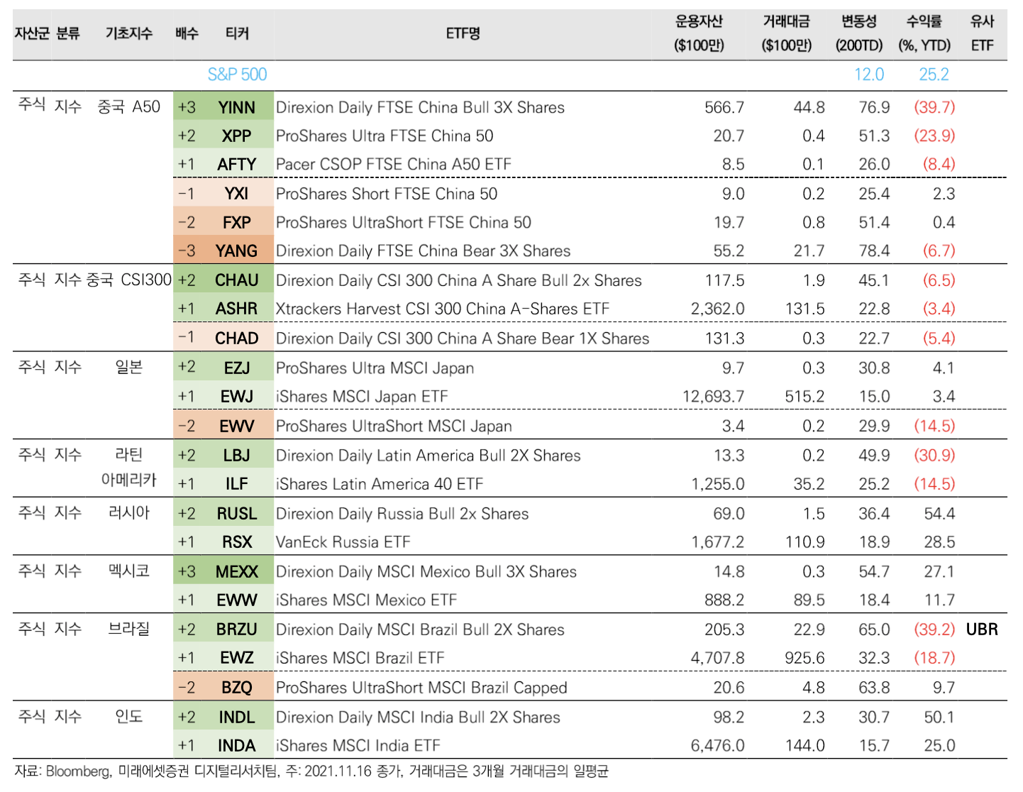Click 'iShares MSCI India ETF' name
This screenshot has width=1023, height=792.
[358, 746]
